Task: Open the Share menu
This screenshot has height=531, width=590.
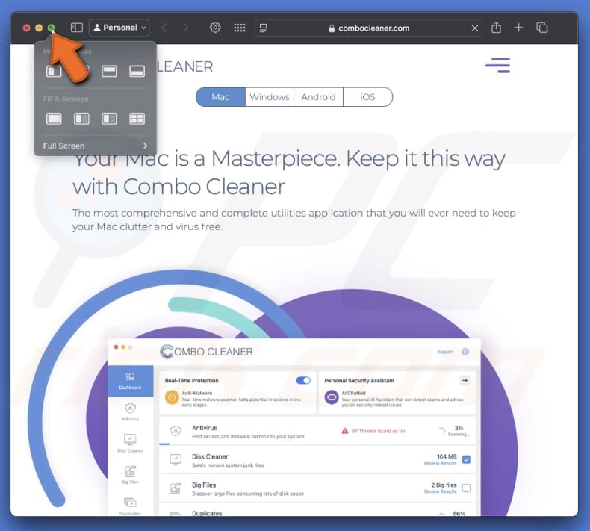Action: (496, 27)
